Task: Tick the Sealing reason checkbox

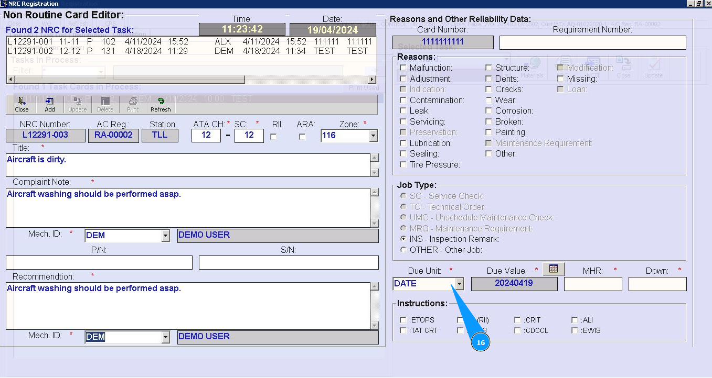Action: pos(403,153)
